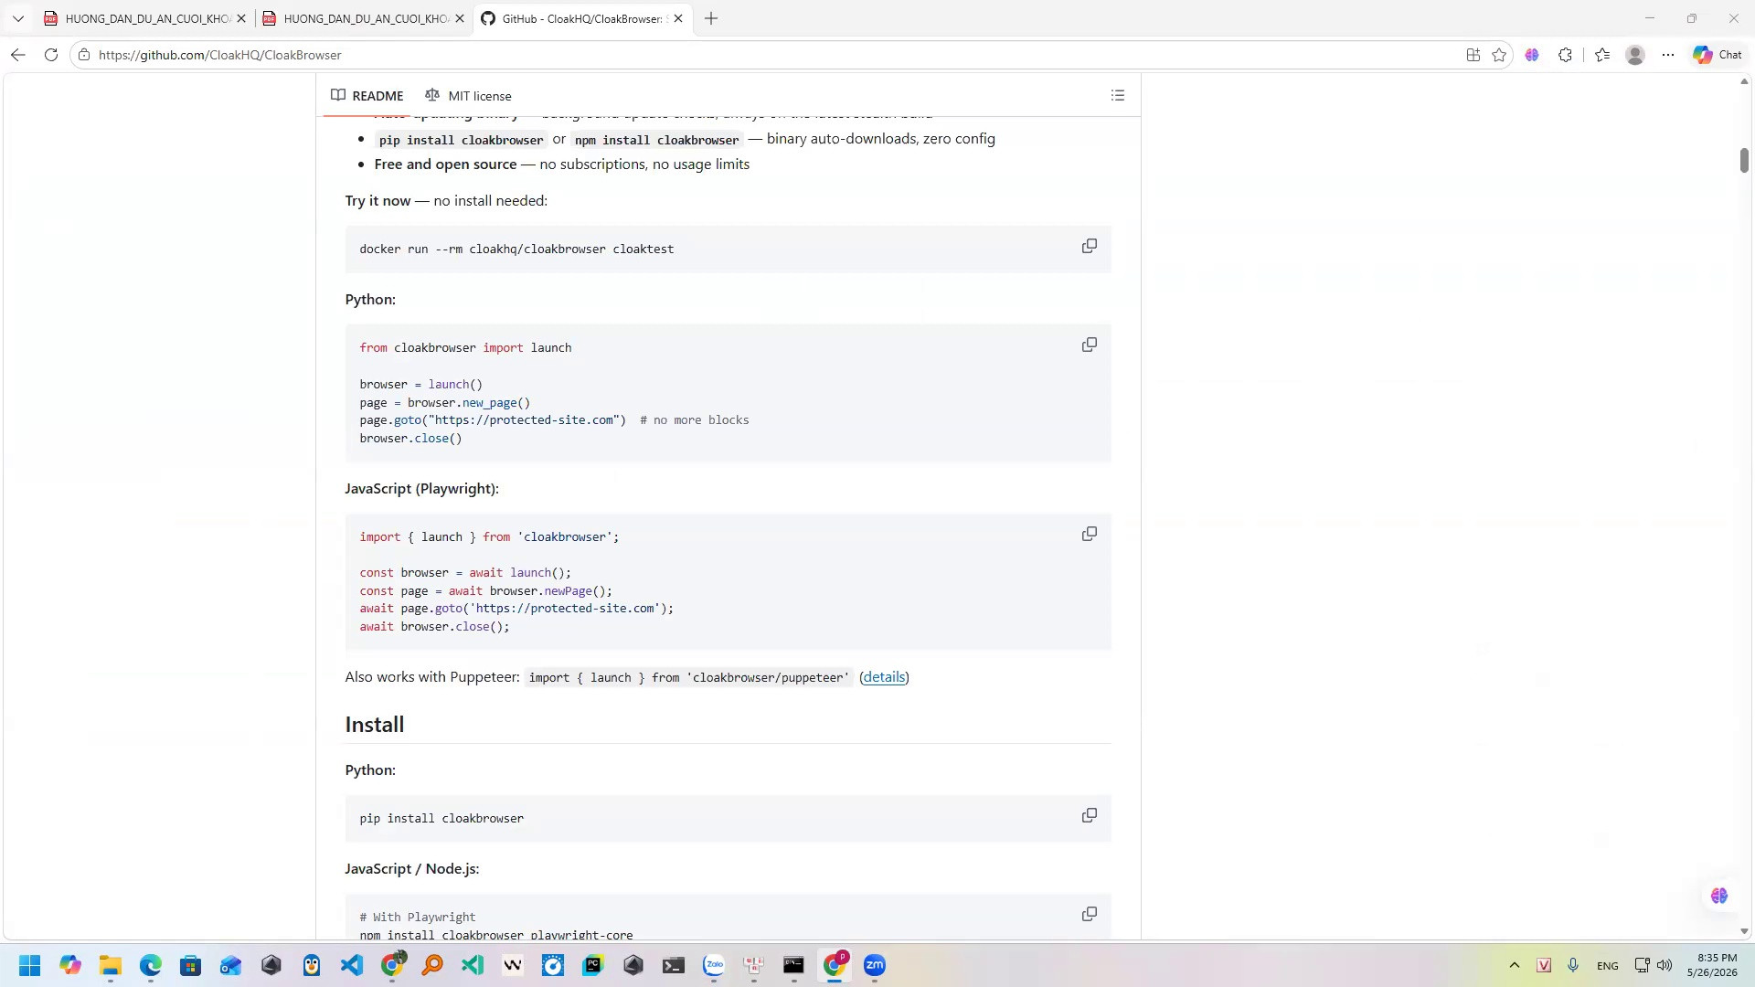Viewport: 1755px width, 987px height.
Task: Expand the tab search dropdown
Action: coord(18,18)
